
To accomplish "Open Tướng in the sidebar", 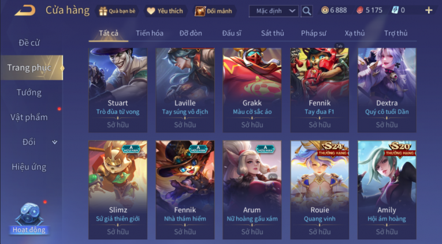I will pos(29,92).
